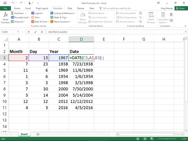Switch to the Page Layout tab
188x141 pixels.
tap(42, 8)
